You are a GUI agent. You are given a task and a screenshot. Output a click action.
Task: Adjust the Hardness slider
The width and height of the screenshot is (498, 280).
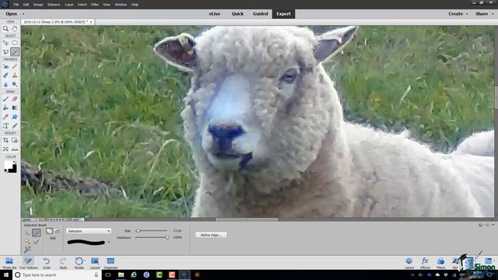[152, 237]
